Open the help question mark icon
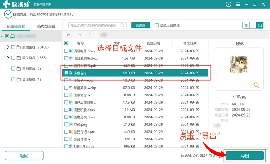The height and width of the screenshot is (164, 270). (228, 4)
